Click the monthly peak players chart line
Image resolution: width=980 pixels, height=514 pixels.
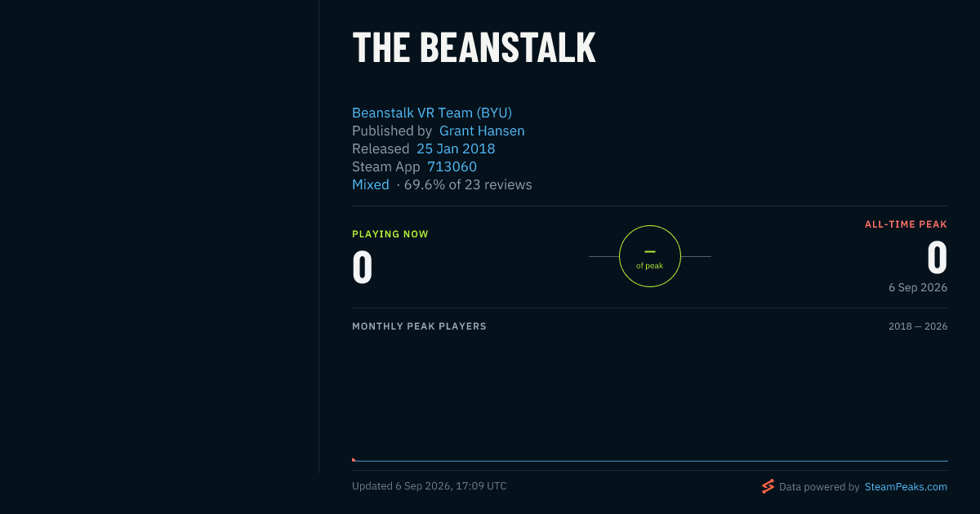(650, 461)
